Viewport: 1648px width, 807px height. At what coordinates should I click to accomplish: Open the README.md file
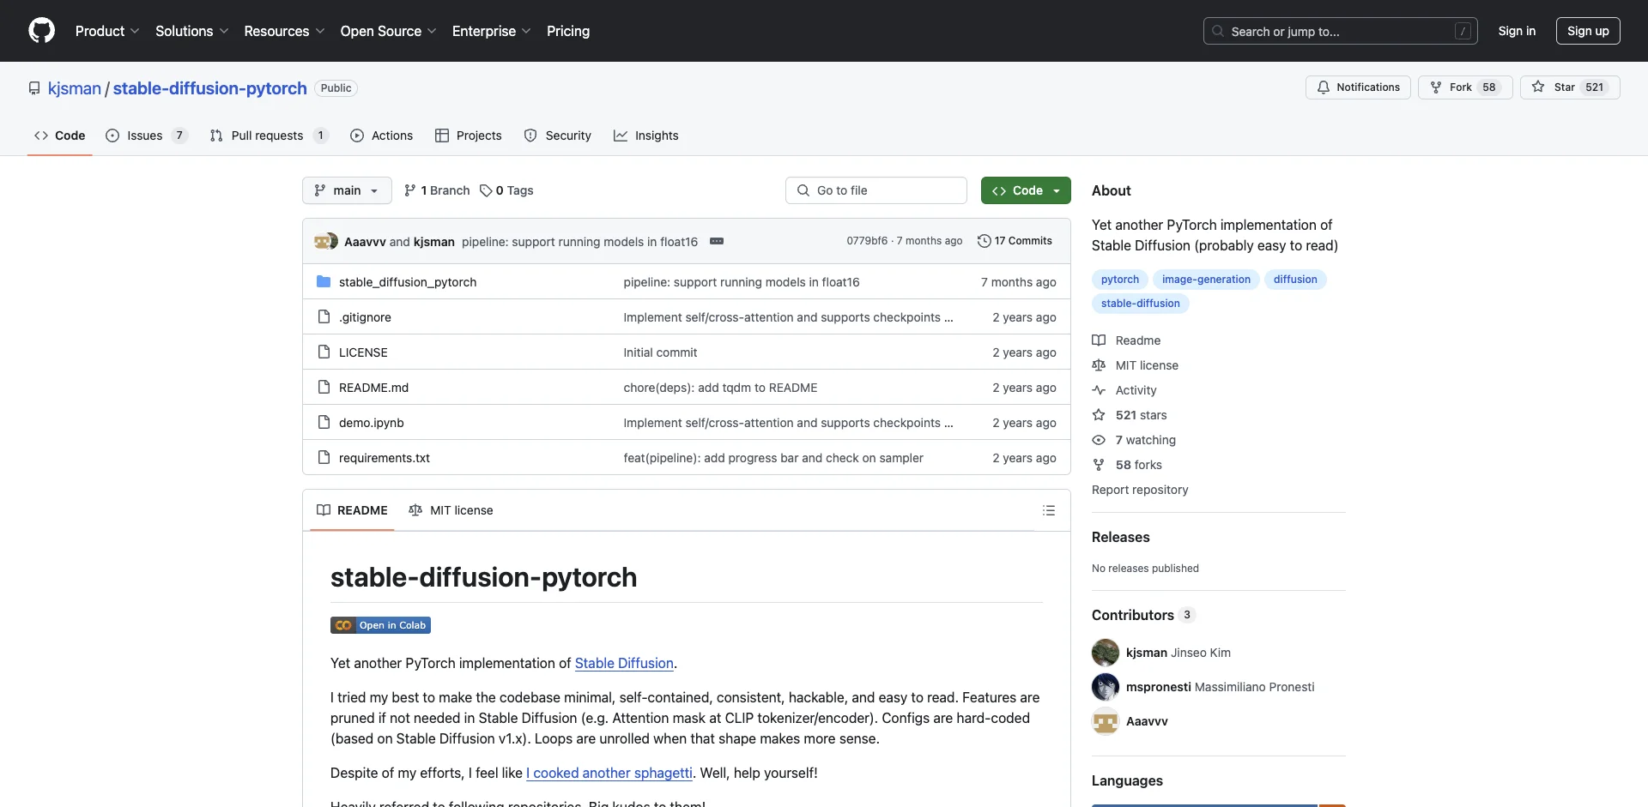pyautogui.click(x=373, y=388)
